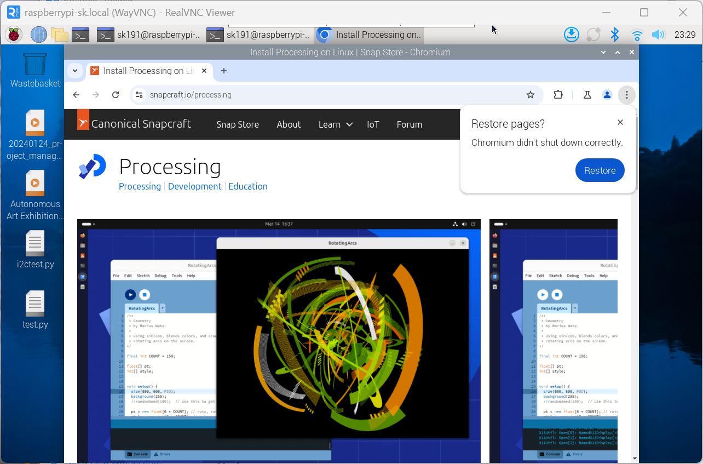The width and height of the screenshot is (703, 464).
Task: Launch the terminal from the panel launcher
Action: (x=80, y=35)
